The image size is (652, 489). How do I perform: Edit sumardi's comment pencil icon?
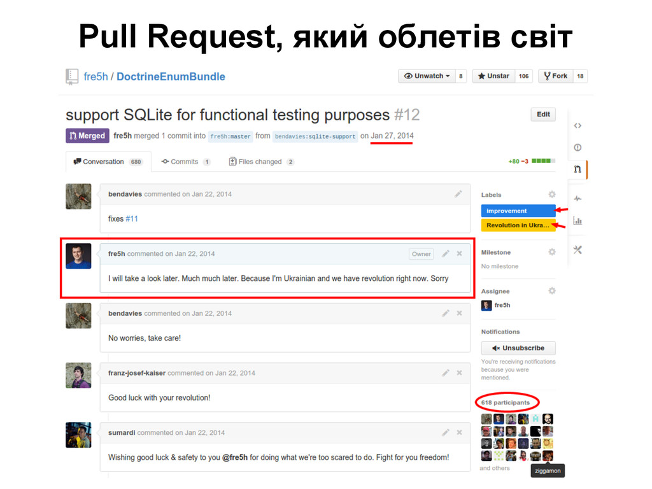[x=446, y=432]
